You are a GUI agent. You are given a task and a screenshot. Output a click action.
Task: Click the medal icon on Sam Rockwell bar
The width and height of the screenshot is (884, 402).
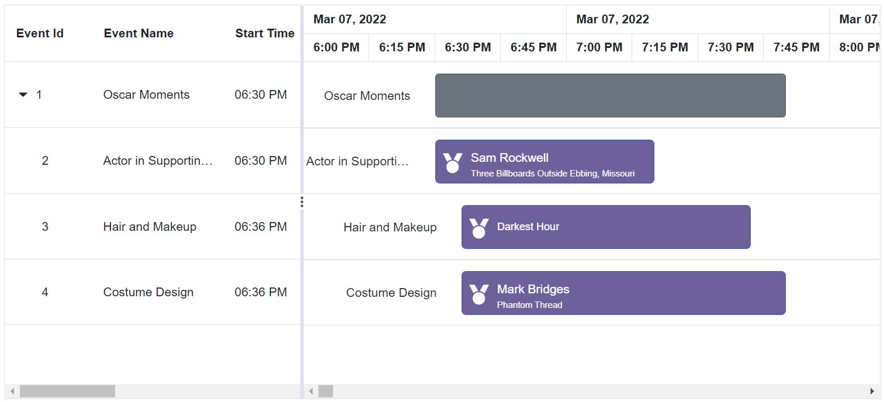click(x=453, y=162)
